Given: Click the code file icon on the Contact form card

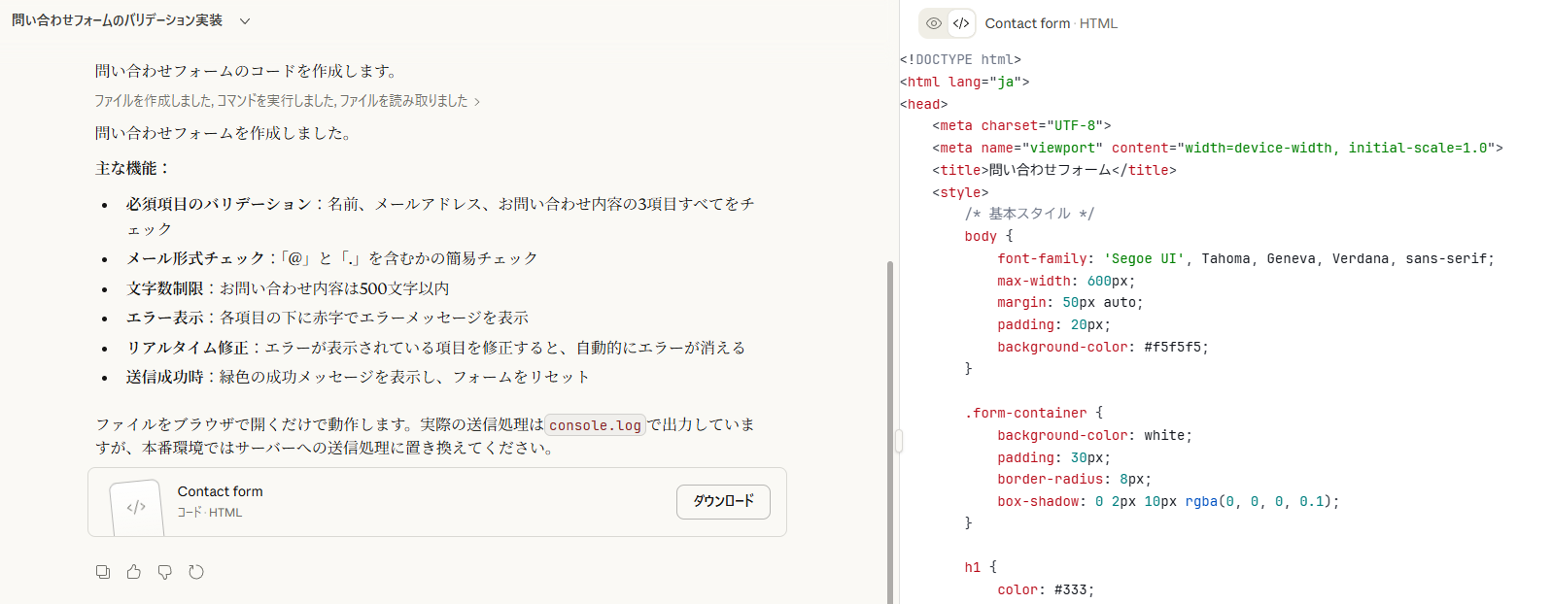Looking at the screenshot, I should pyautogui.click(x=136, y=507).
